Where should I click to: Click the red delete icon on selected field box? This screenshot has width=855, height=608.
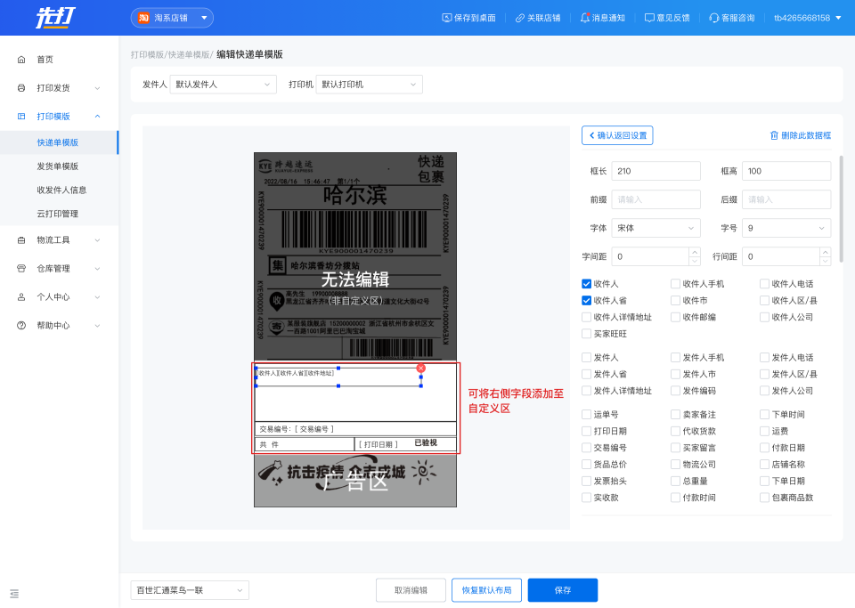tap(421, 368)
